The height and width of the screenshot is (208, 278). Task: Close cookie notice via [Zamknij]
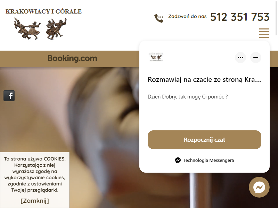[35, 201]
